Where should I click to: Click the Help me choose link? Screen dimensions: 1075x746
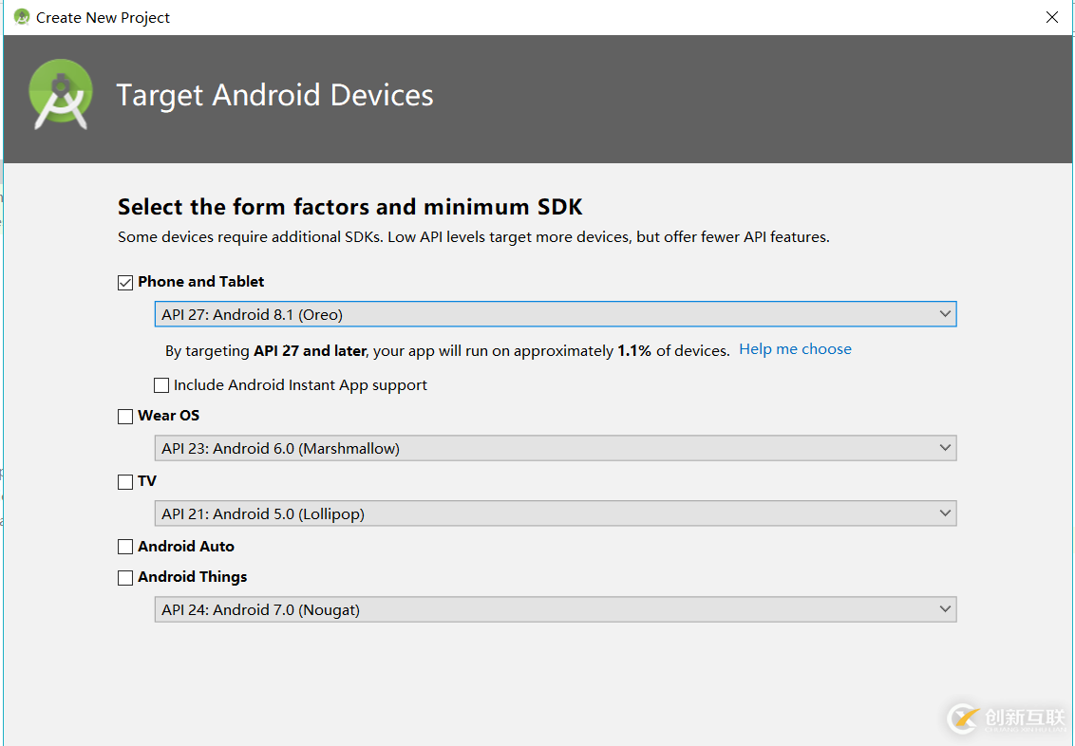point(795,348)
